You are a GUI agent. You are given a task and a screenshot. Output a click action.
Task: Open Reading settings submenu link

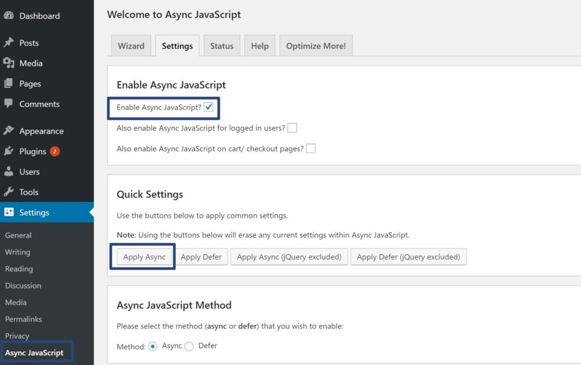tap(19, 269)
